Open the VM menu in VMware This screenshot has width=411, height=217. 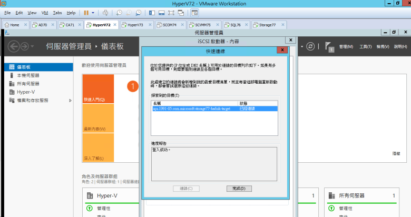pos(44,12)
